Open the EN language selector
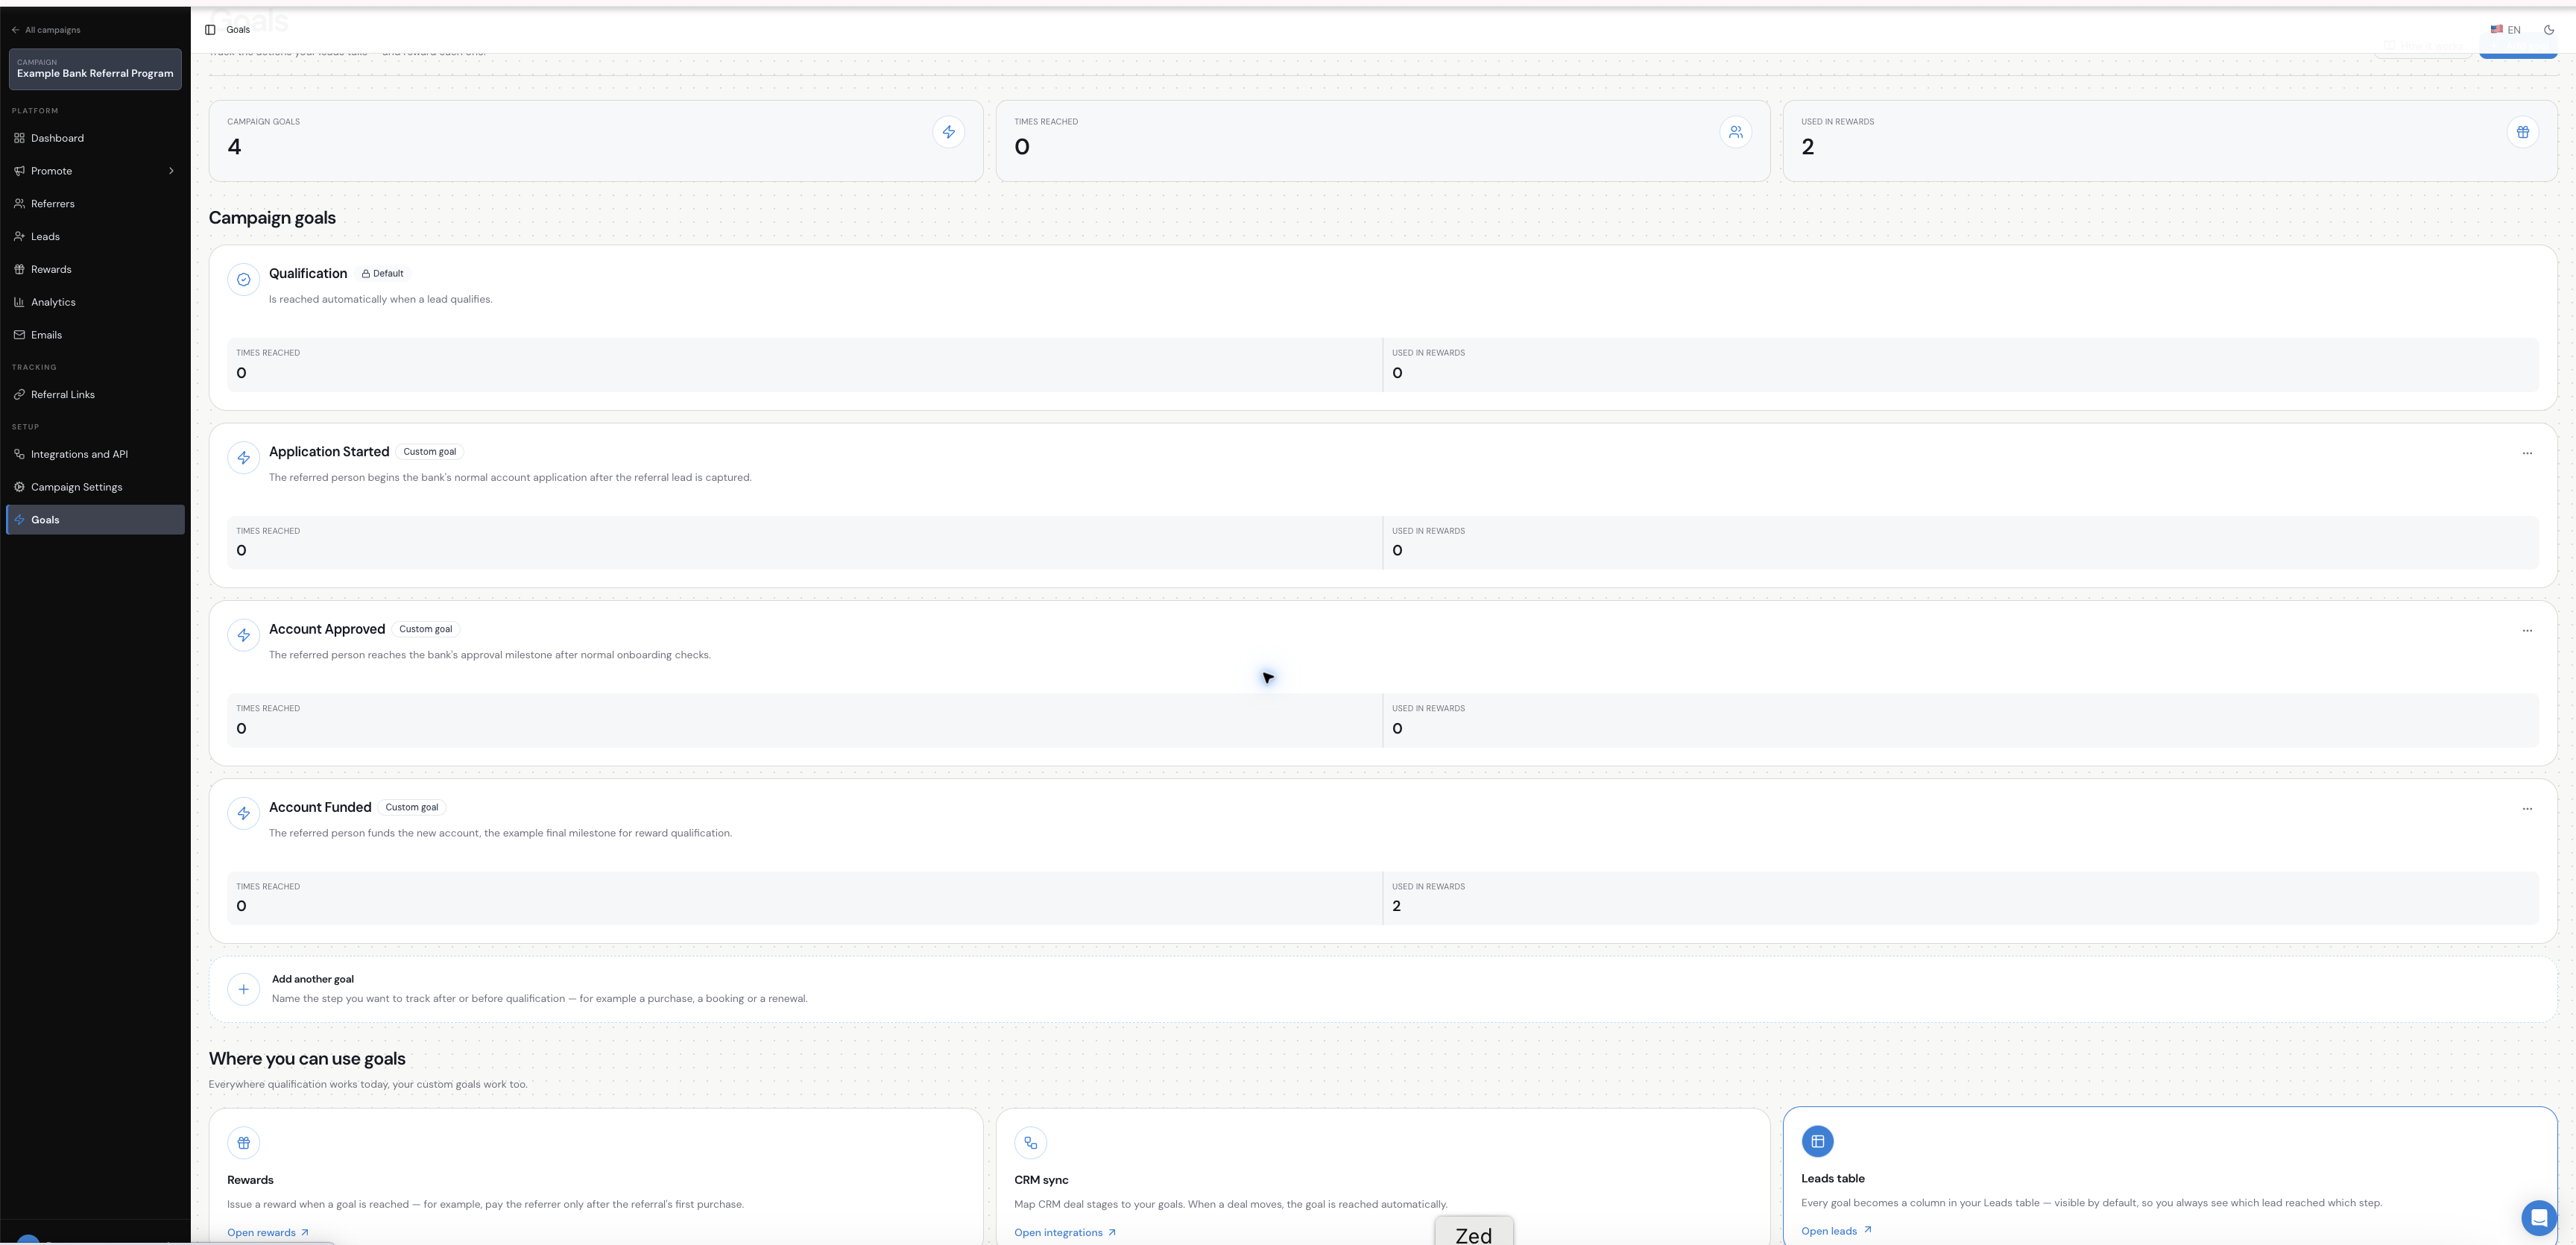 2505,30
